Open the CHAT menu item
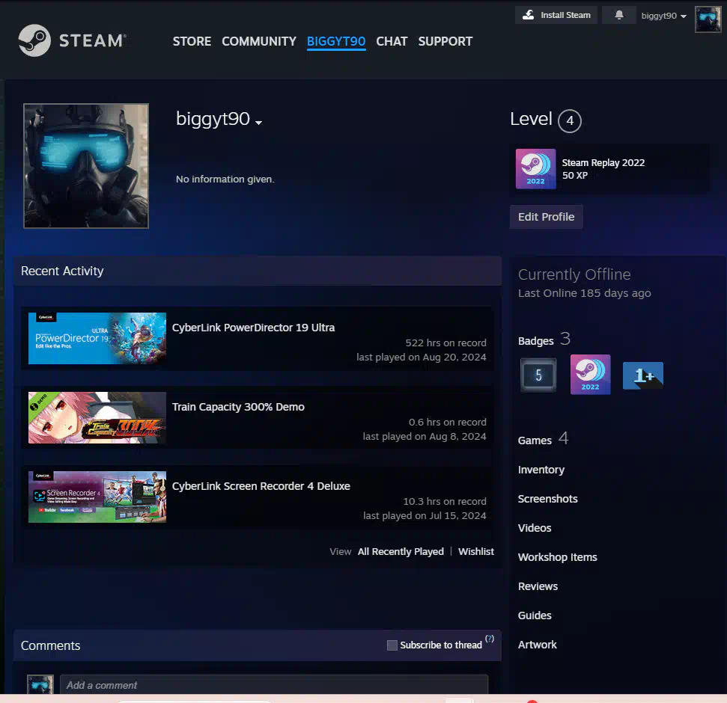Screen dimensions: 727x703 392,41
